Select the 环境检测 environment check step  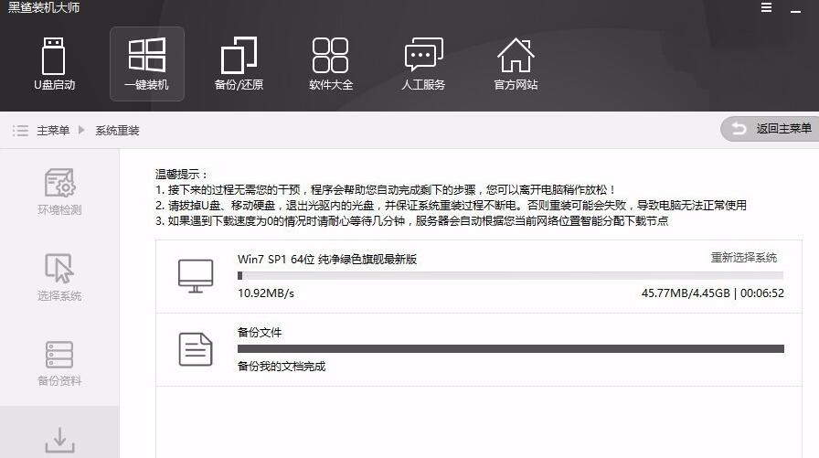coord(59,192)
